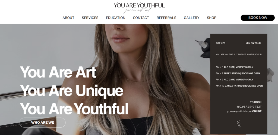This screenshot has height=135, width=278.
Task: Select Referrals in the navigation bar
Action: click(x=166, y=18)
